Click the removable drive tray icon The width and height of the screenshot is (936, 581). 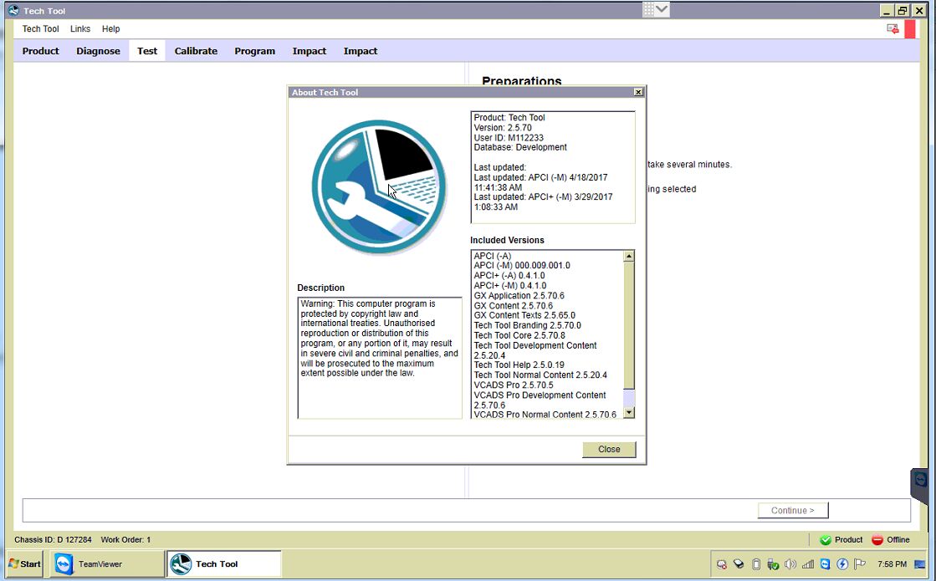(739, 563)
